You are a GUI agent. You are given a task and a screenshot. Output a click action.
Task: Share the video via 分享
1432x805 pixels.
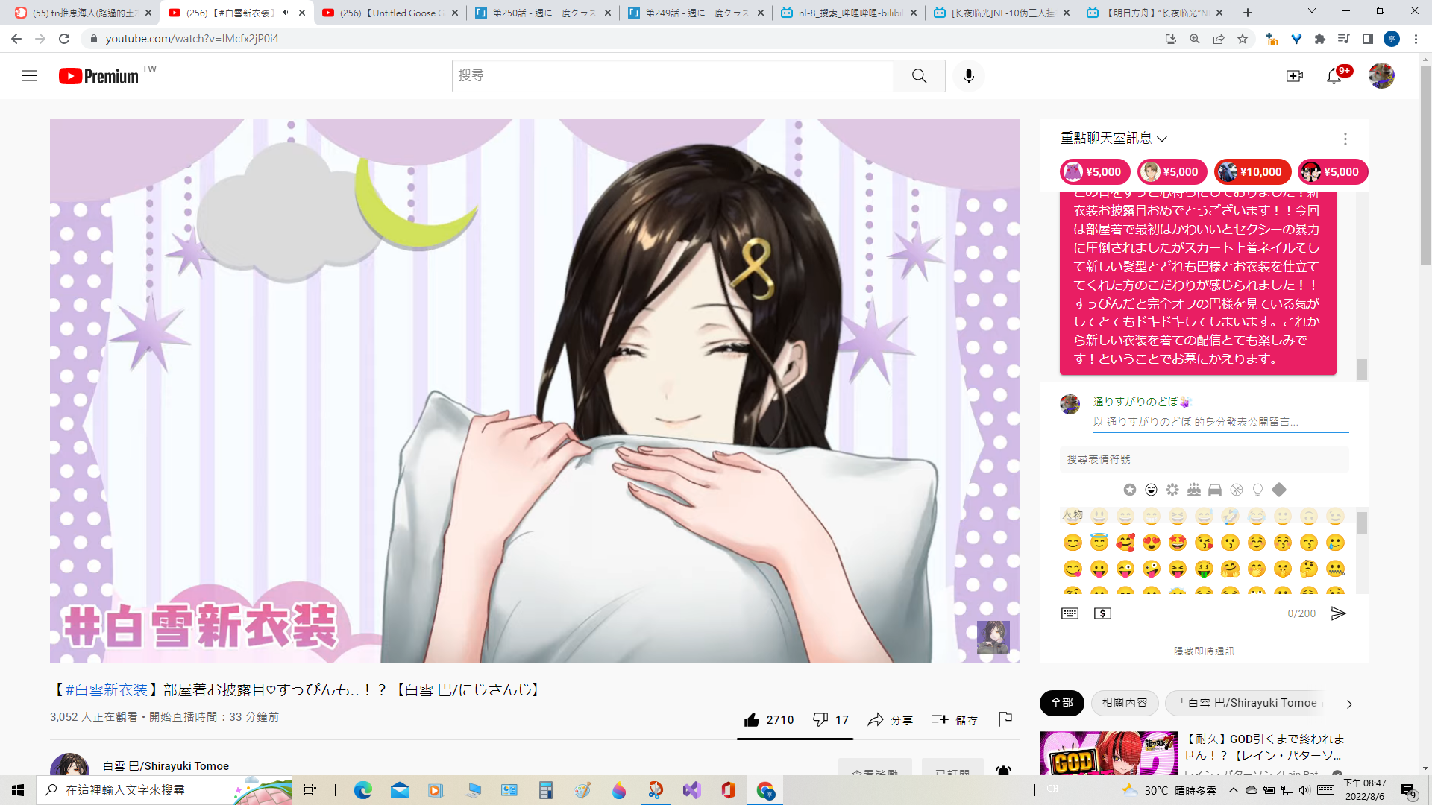890,719
